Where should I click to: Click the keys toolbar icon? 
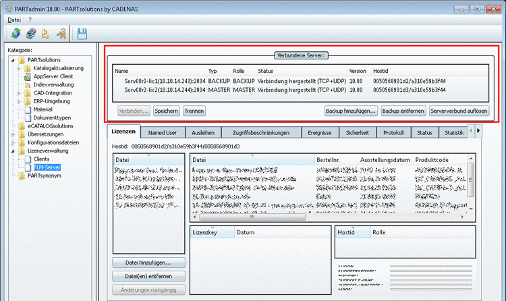[x=61, y=34]
